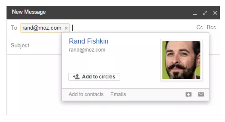Show the Cc recipients field
The image size is (225, 122).
coord(199,27)
